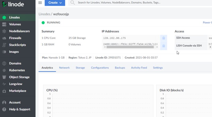Screen dimensions: 212x117
Task: Navigate to Object Storage
Action: (x=18, y=77)
